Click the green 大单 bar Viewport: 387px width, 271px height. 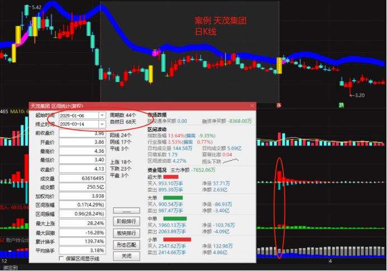173,197
